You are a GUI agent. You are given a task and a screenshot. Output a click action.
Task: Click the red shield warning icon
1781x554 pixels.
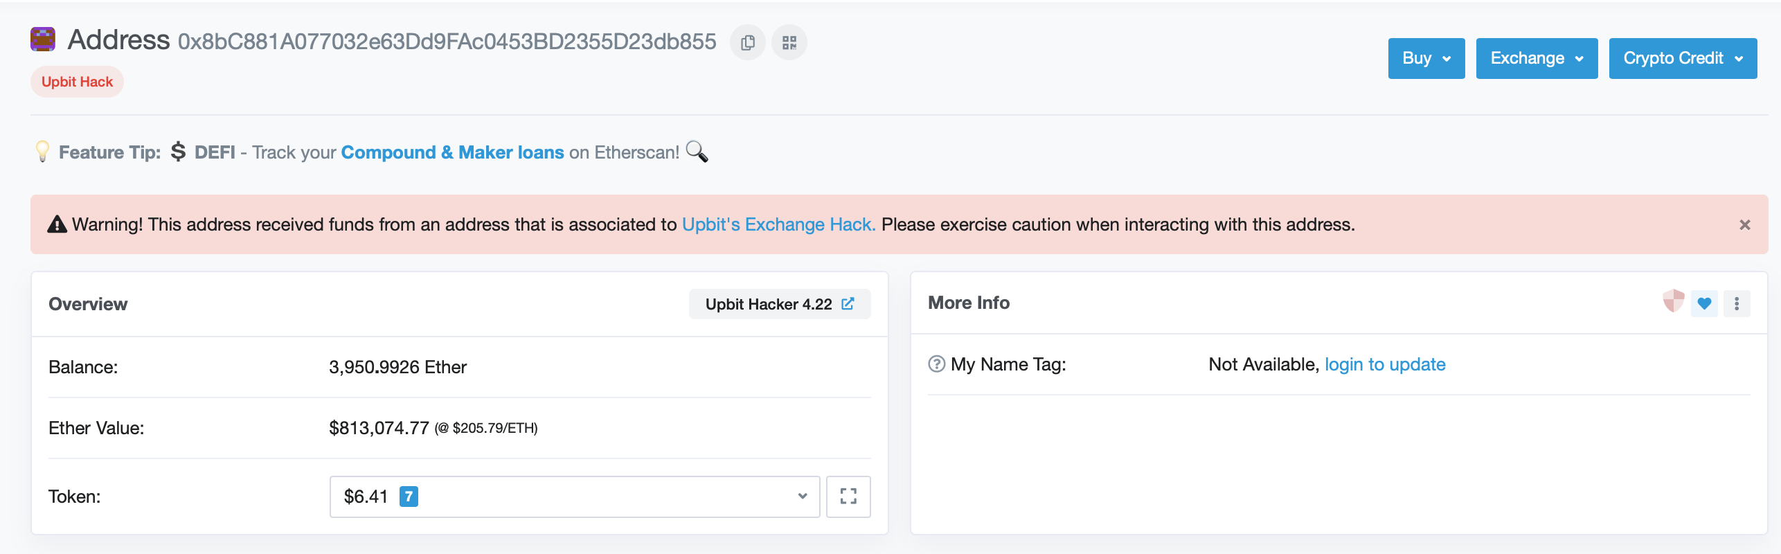coord(1673,301)
